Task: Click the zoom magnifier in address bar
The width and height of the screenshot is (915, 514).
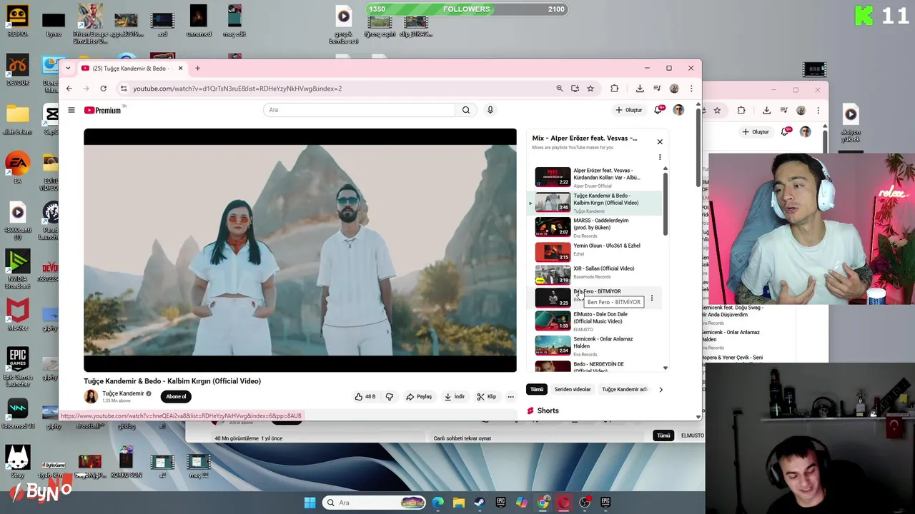Action: 559,89
